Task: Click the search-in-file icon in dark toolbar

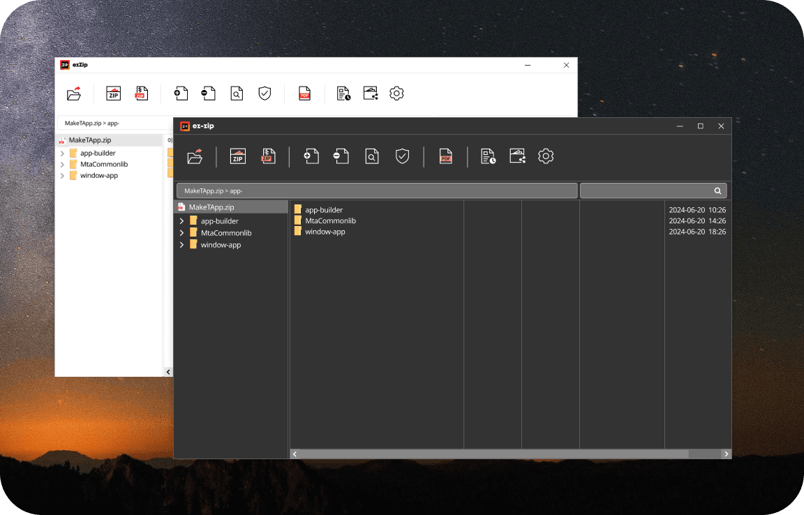Action: tap(372, 156)
